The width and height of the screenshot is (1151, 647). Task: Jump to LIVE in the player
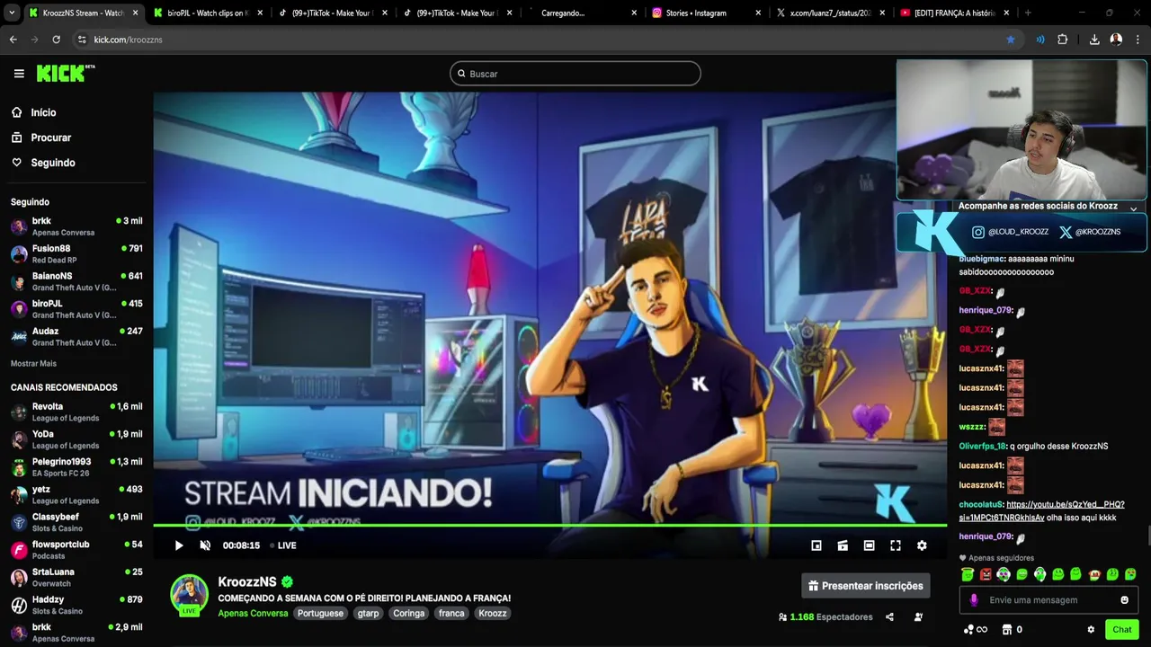(x=283, y=545)
